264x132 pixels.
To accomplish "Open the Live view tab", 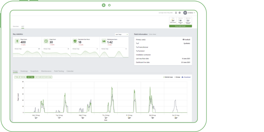I will (x=153, y=34).
